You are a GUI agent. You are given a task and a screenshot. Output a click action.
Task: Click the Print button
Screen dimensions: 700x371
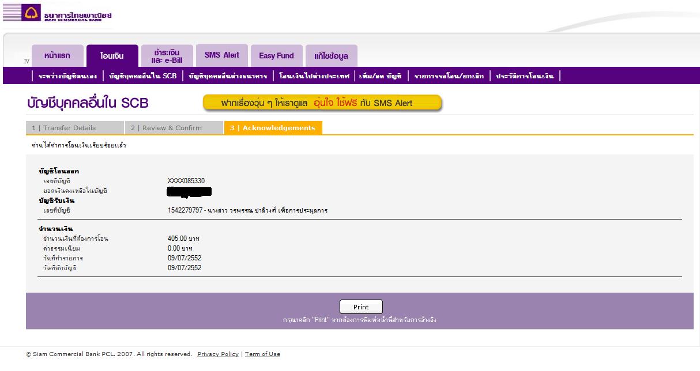click(x=361, y=307)
